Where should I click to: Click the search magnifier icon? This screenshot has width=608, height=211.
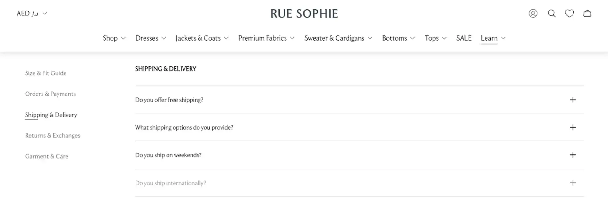coord(551,13)
